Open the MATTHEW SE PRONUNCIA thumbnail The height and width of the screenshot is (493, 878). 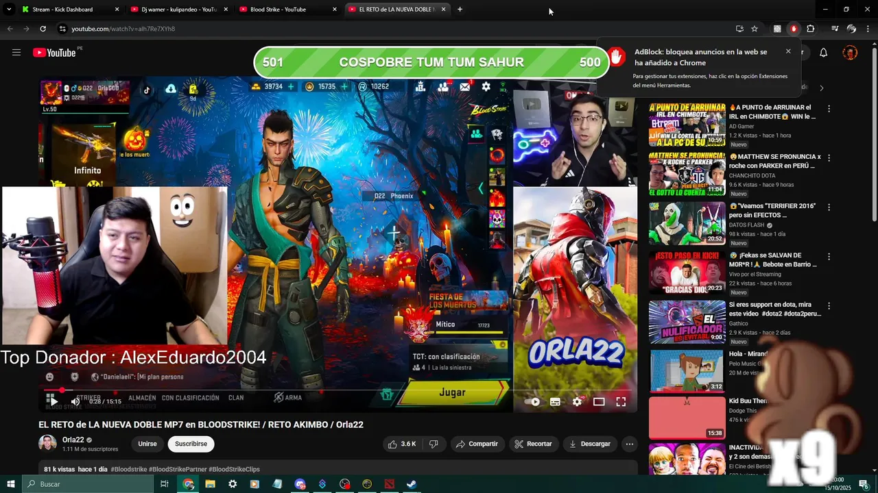(687, 174)
